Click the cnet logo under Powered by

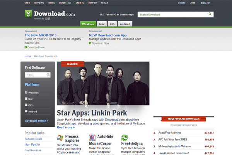(48, 19)
